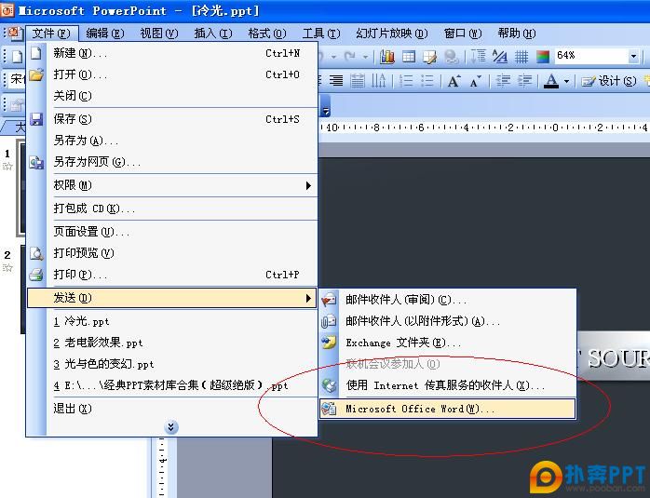The image size is (650, 498).
Task: Choose 退出(X) to exit PowerPoint
Action: click(171, 409)
